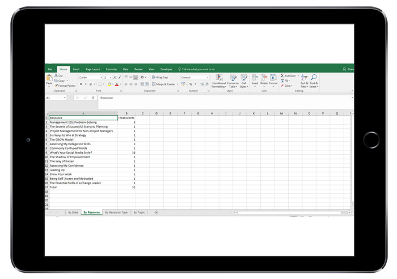Activate the Format Painter brush
Viewport: 397px width, 279px height.
(x=56, y=86)
